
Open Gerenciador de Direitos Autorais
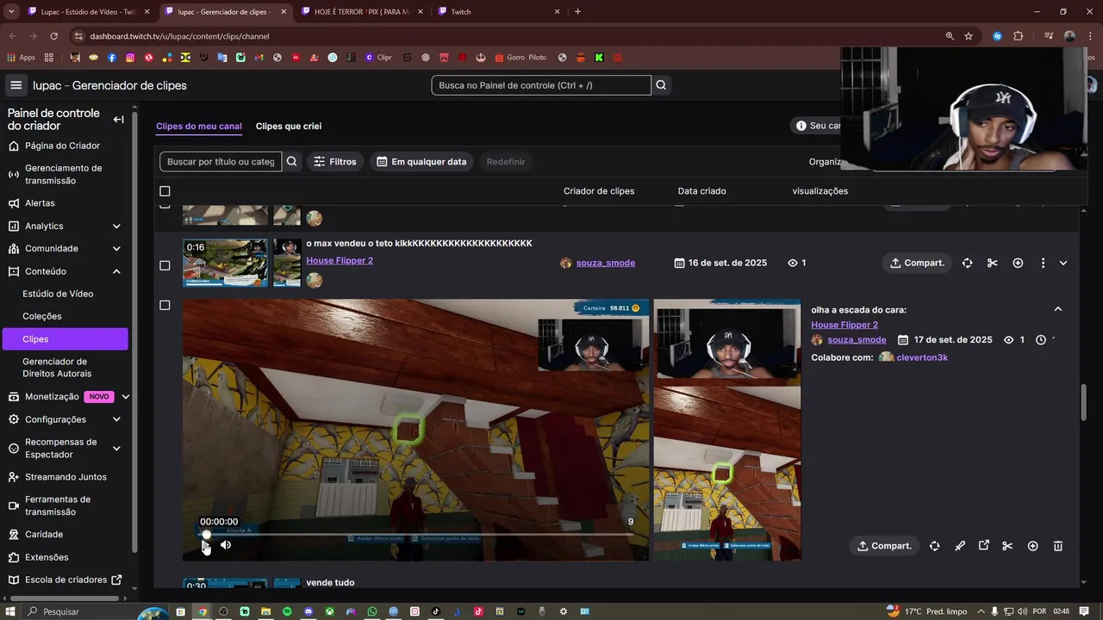point(57,368)
